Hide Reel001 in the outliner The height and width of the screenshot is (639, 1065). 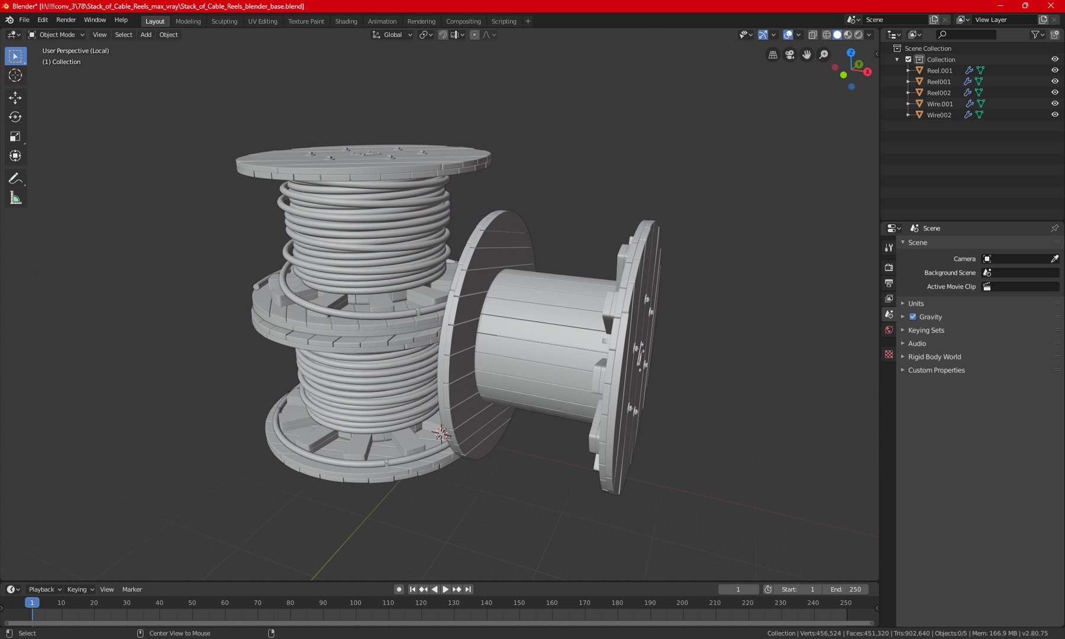click(1054, 82)
